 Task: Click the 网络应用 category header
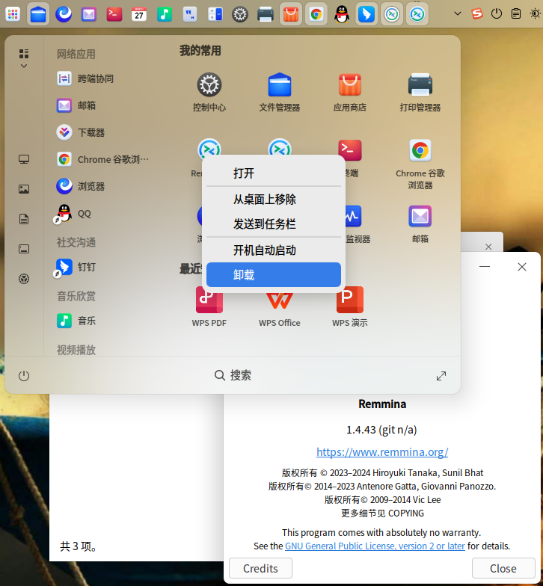tap(76, 54)
